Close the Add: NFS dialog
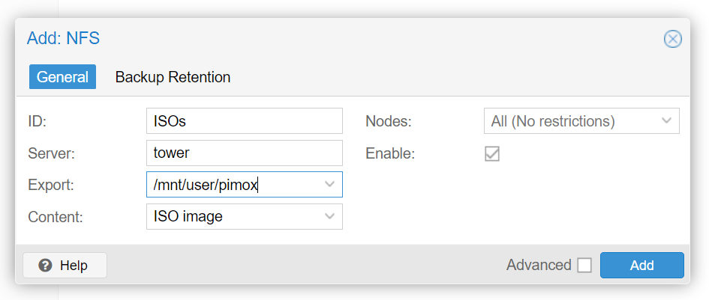The width and height of the screenshot is (709, 300). pyautogui.click(x=672, y=39)
